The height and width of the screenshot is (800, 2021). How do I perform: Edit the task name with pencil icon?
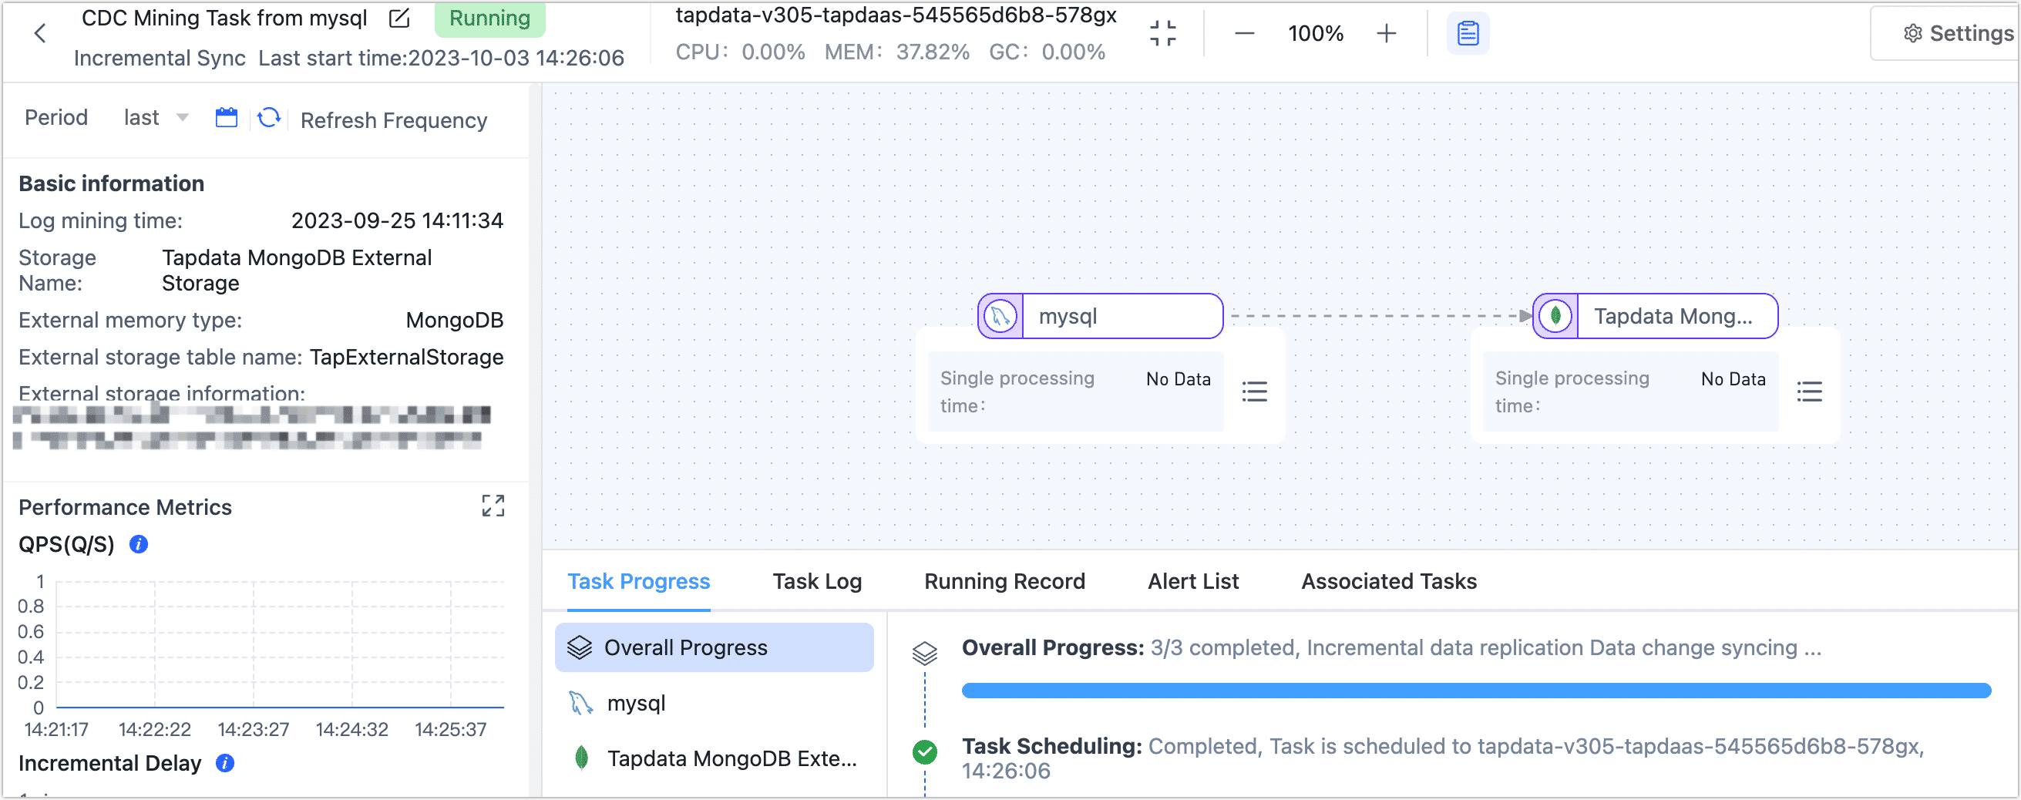pyautogui.click(x=399, y=18)
